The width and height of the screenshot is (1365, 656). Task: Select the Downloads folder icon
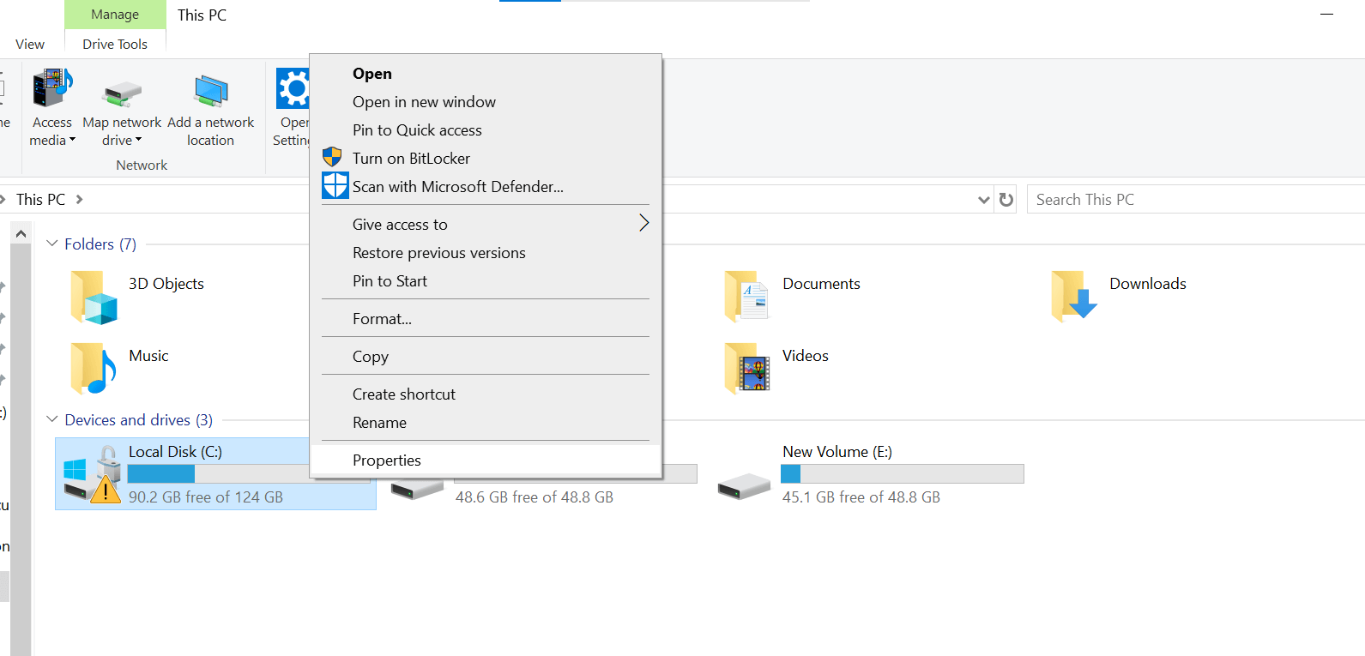[1074, 296]
